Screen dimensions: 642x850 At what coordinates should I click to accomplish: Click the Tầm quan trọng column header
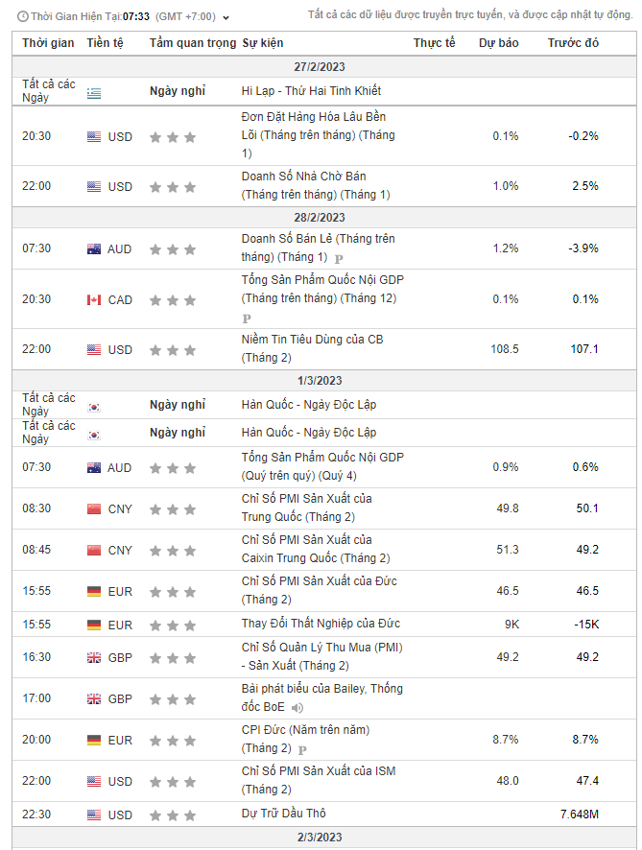[x=193, y=43]
